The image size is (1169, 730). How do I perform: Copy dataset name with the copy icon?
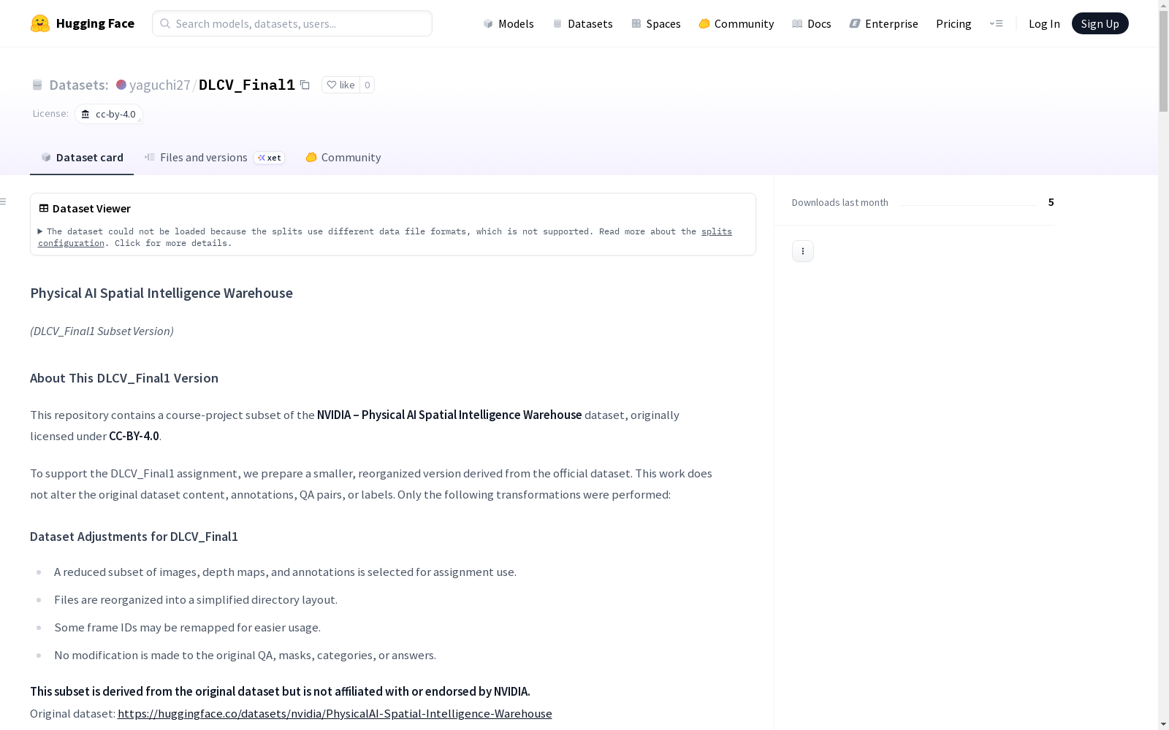pos(305,85)
